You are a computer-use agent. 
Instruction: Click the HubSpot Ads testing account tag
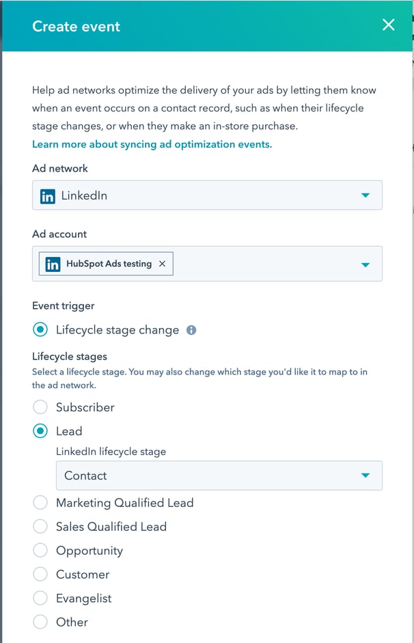coord(109,264)
